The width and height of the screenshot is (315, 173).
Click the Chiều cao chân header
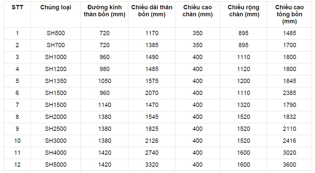point(197,11)
